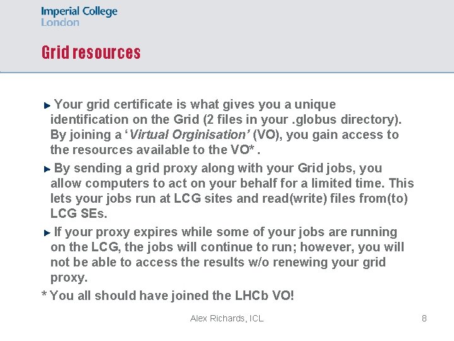
Task: Click the footnote 'You all should have joined the LHCb VO!'
Action: (x=172, y=296)
